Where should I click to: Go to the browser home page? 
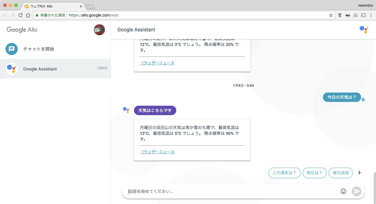click(28, 15)
